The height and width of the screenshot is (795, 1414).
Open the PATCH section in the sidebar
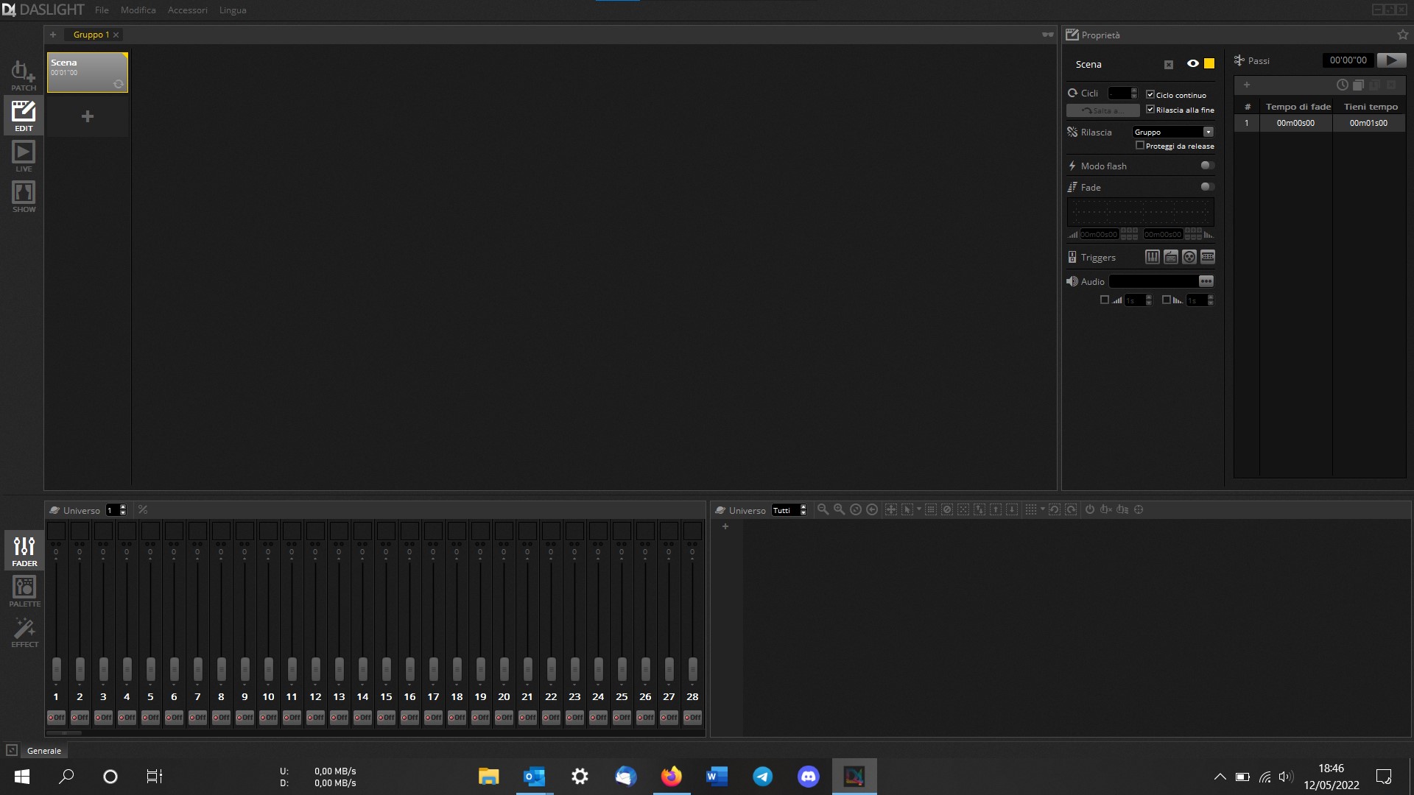tap(24, 76)
